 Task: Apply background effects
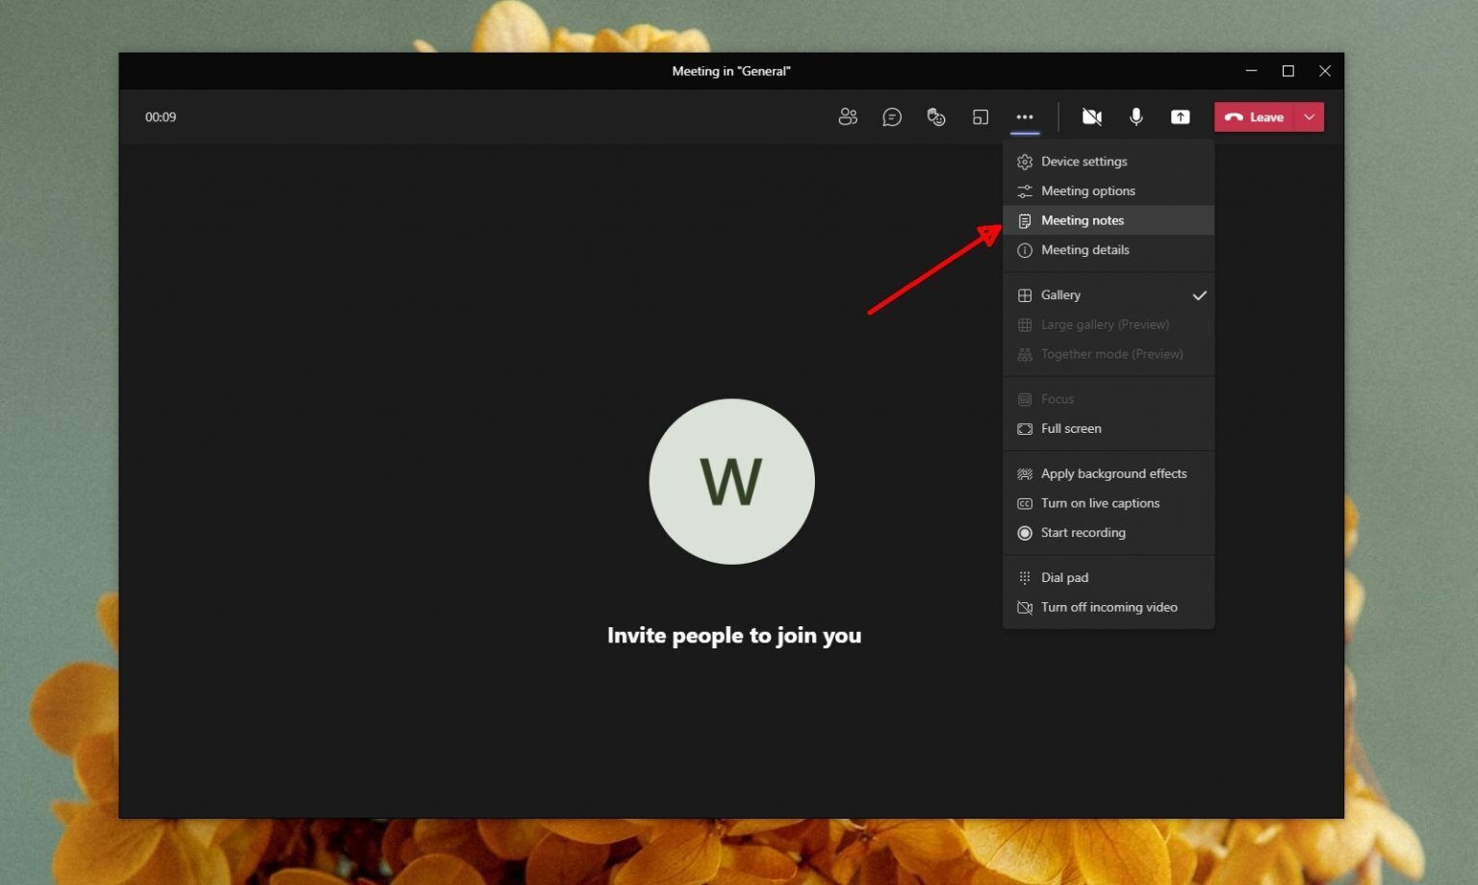click(x=1113, y=473)
